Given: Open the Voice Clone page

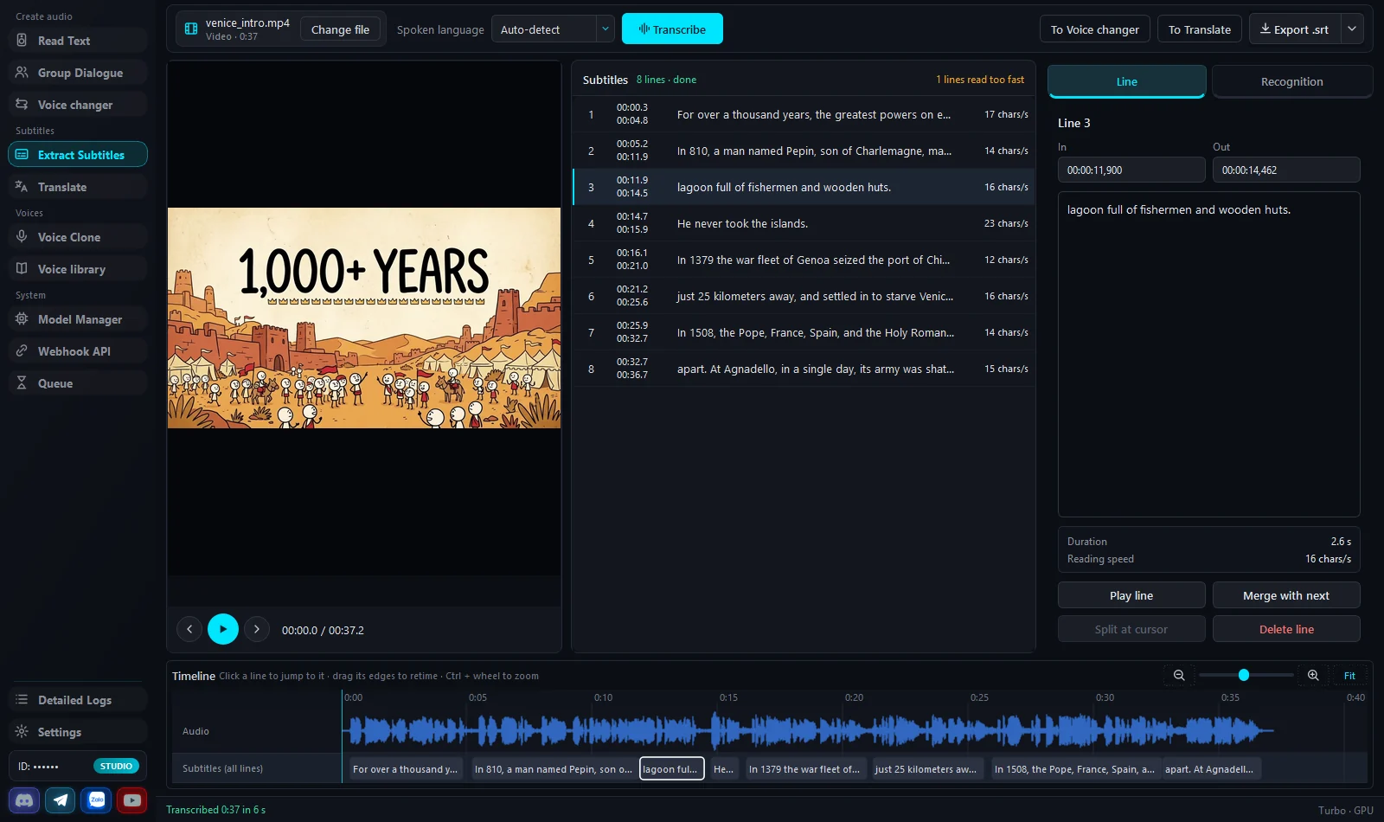Looking at the screenshot, I should tap(78, 237).
